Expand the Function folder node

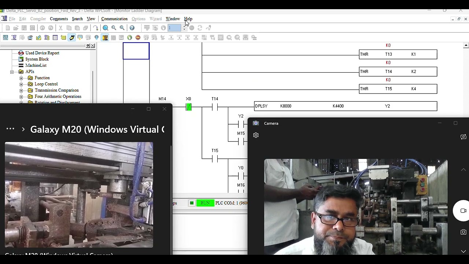click(21, 78)
